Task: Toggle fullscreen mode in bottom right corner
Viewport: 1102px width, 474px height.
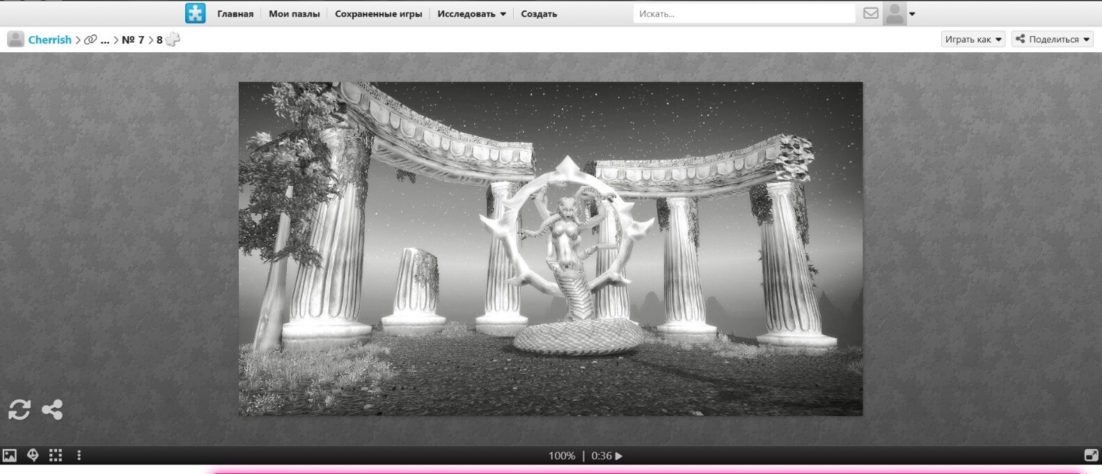Action: click(x=1091, y=455)
